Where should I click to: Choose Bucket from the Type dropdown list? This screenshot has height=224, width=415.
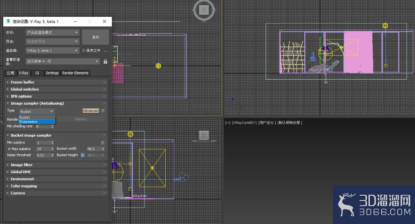coord(37,117)
